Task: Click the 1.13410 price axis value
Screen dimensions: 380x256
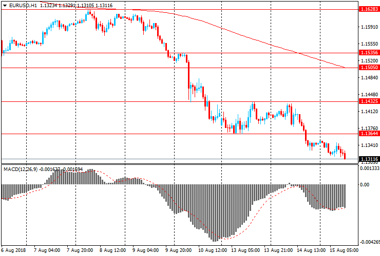Action: pos(369,145)
